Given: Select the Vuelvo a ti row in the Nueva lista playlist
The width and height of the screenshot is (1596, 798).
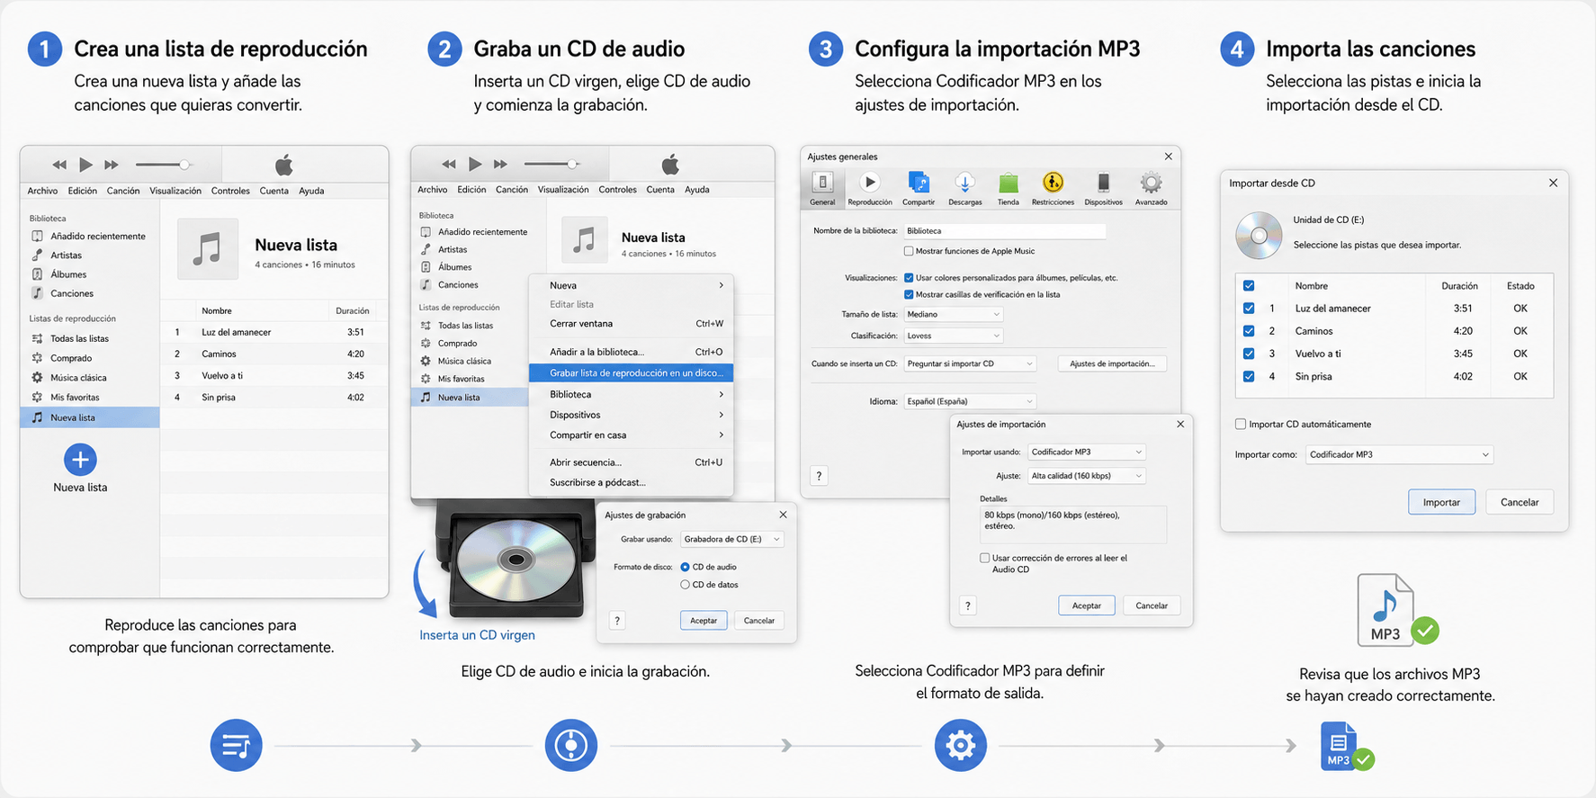Looking at the screenshot, I should coord(273,375).
